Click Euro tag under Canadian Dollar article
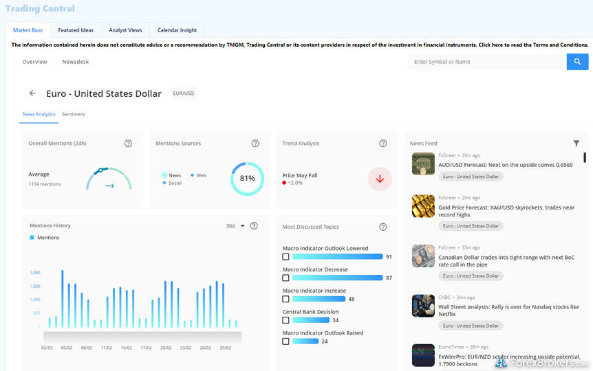This screenshot has width=593, height=371. pyautogui.click(x=471, y=276)
